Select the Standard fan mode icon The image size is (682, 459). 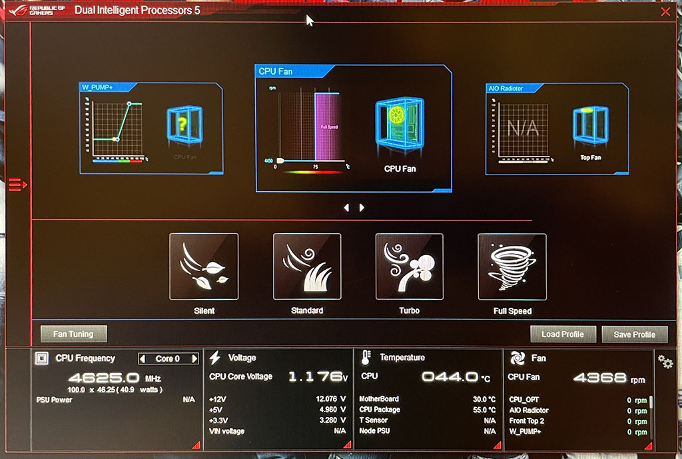point(307,266)
